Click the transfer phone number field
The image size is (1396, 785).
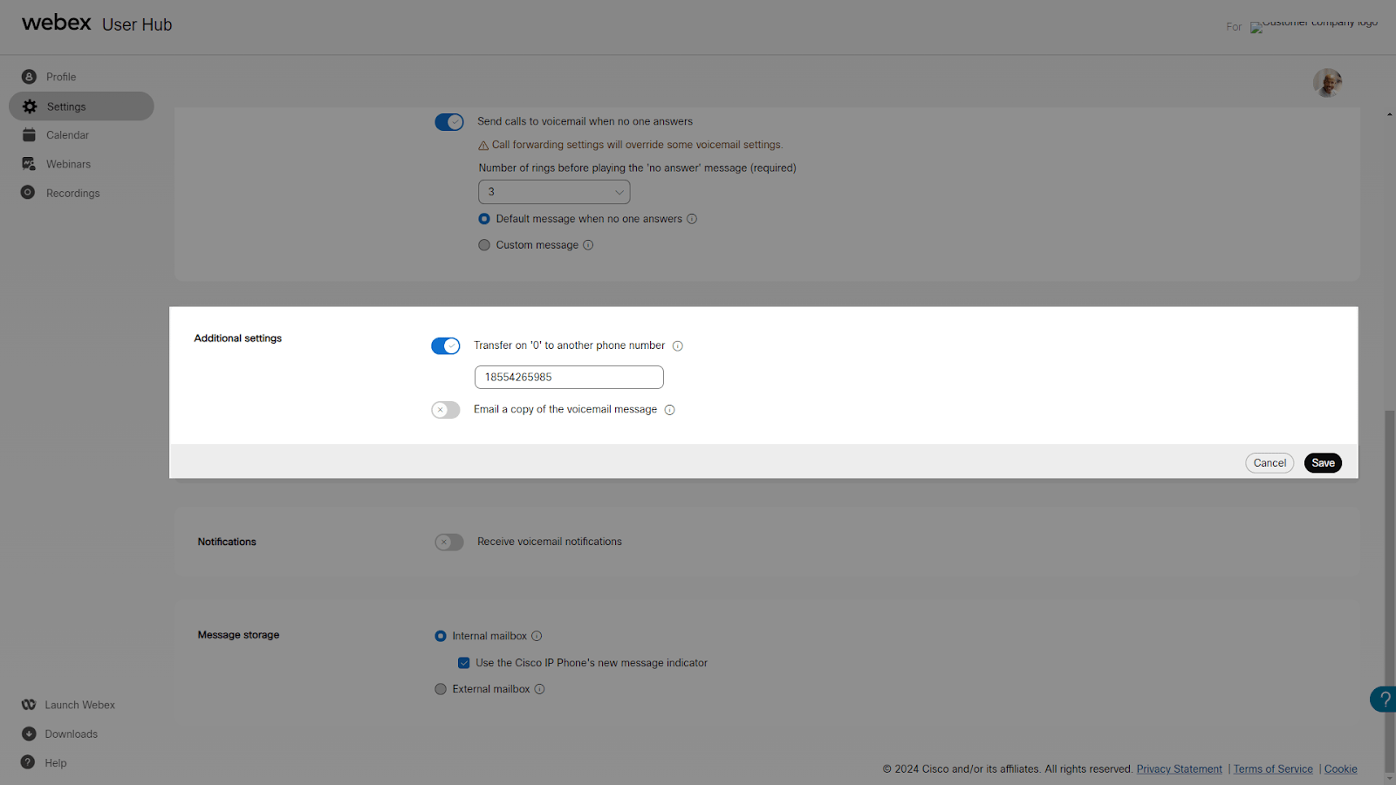[x=569, y=377]
